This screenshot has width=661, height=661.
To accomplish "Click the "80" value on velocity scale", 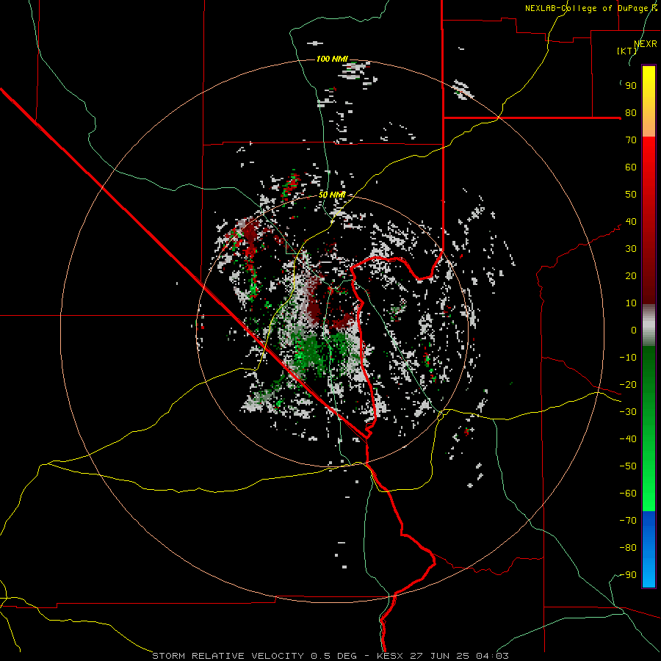I will 631,113.
